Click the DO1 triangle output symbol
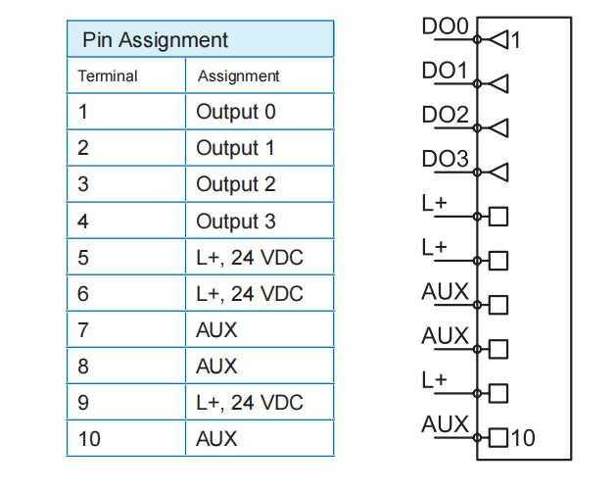The image size is (615, 493). 498,83
